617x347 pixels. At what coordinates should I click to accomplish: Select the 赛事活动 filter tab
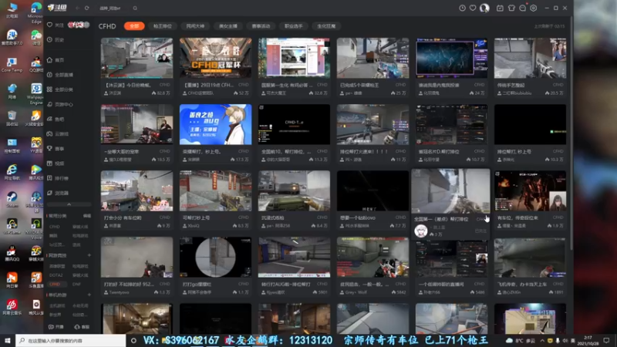point(261,26)
